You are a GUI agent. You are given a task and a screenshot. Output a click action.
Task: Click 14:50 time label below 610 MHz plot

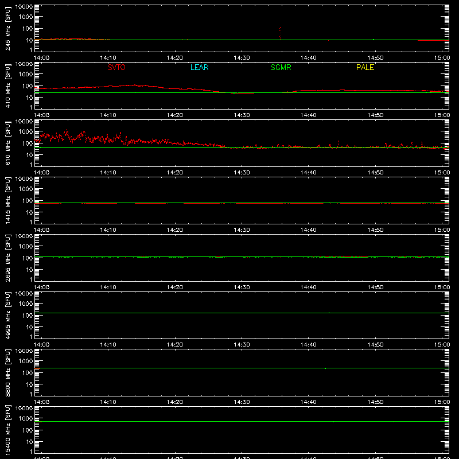tap(375, 173)
